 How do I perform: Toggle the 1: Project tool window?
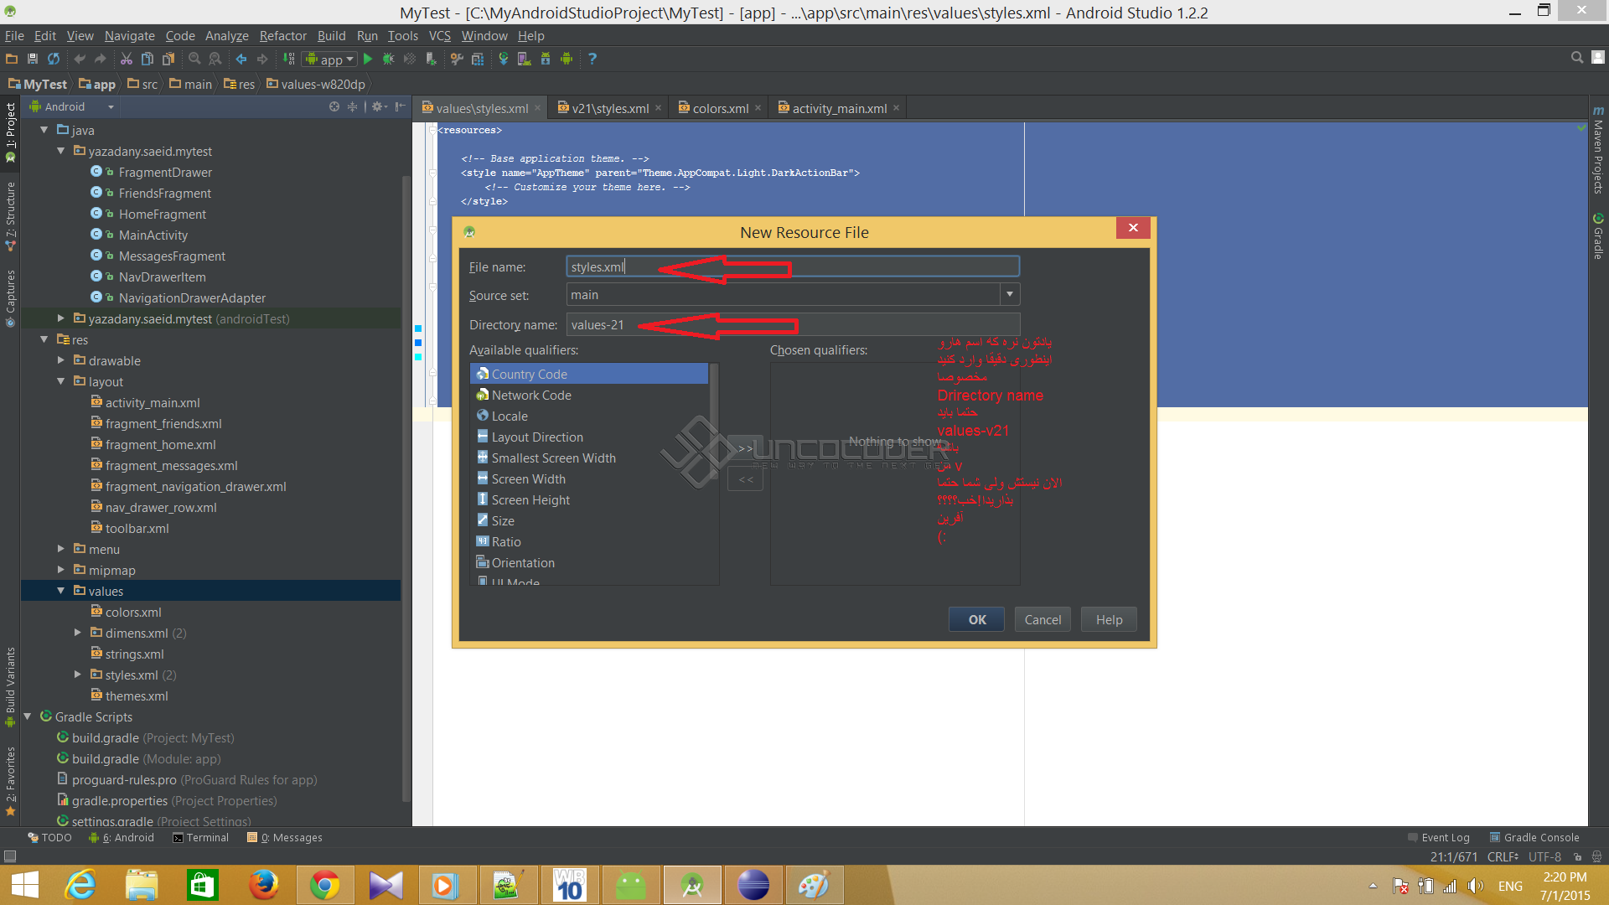(x=10, y=132)
